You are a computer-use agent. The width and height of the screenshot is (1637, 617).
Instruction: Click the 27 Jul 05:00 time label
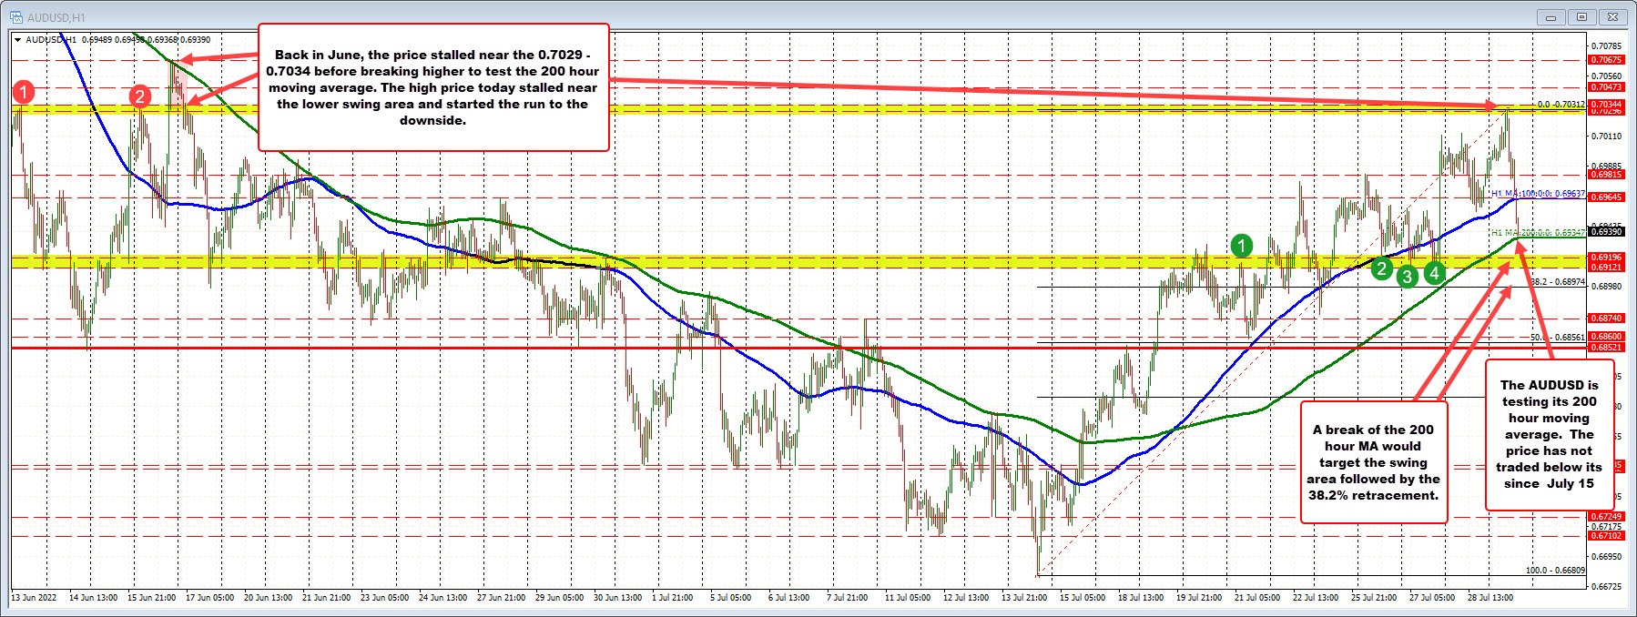(x=1434, y=598)
